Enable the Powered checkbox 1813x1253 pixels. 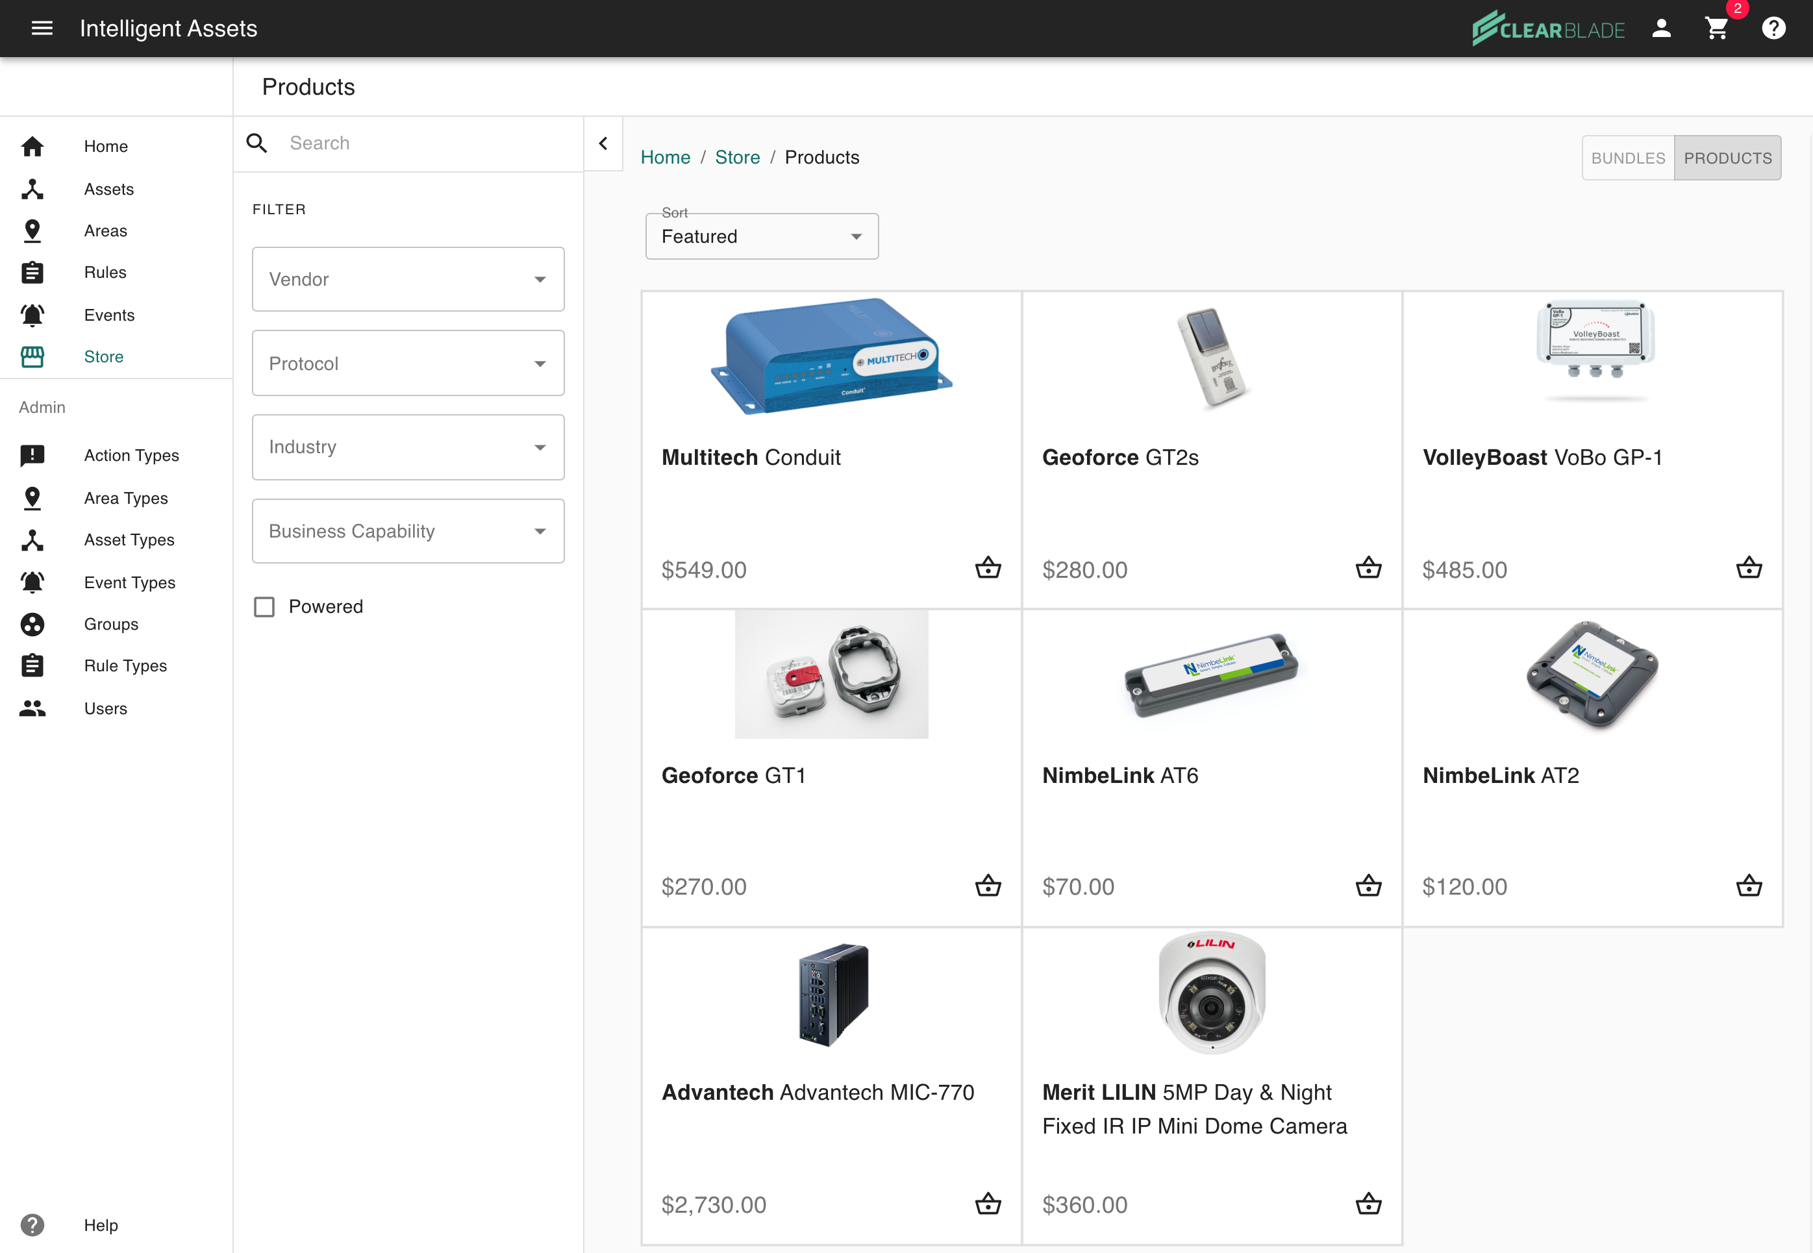pos(264,607)
